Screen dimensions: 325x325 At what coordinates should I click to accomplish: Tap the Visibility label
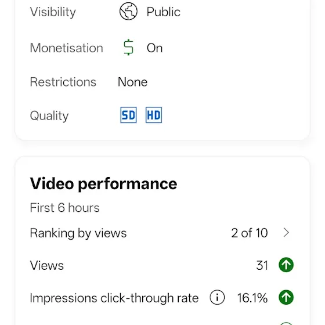click(53, 12)
